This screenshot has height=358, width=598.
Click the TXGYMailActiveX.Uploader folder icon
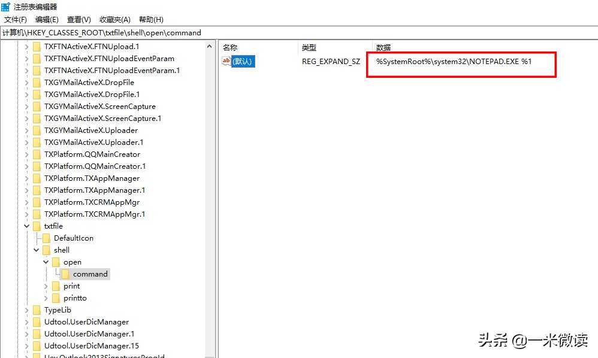click(x=37, y=131)
